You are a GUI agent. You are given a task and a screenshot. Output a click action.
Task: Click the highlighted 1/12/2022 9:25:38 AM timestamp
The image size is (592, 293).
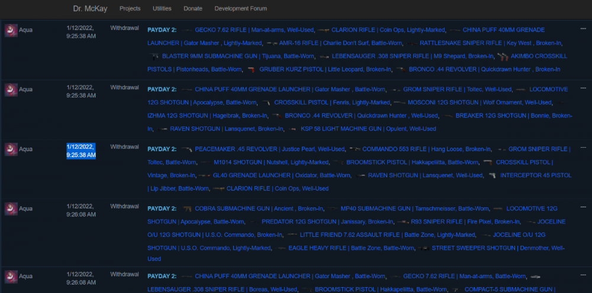click(x=81, y=151)
